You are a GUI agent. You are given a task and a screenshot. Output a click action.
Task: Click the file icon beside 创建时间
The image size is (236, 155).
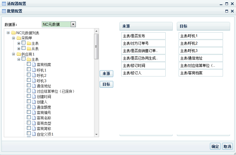pos(34,97)
